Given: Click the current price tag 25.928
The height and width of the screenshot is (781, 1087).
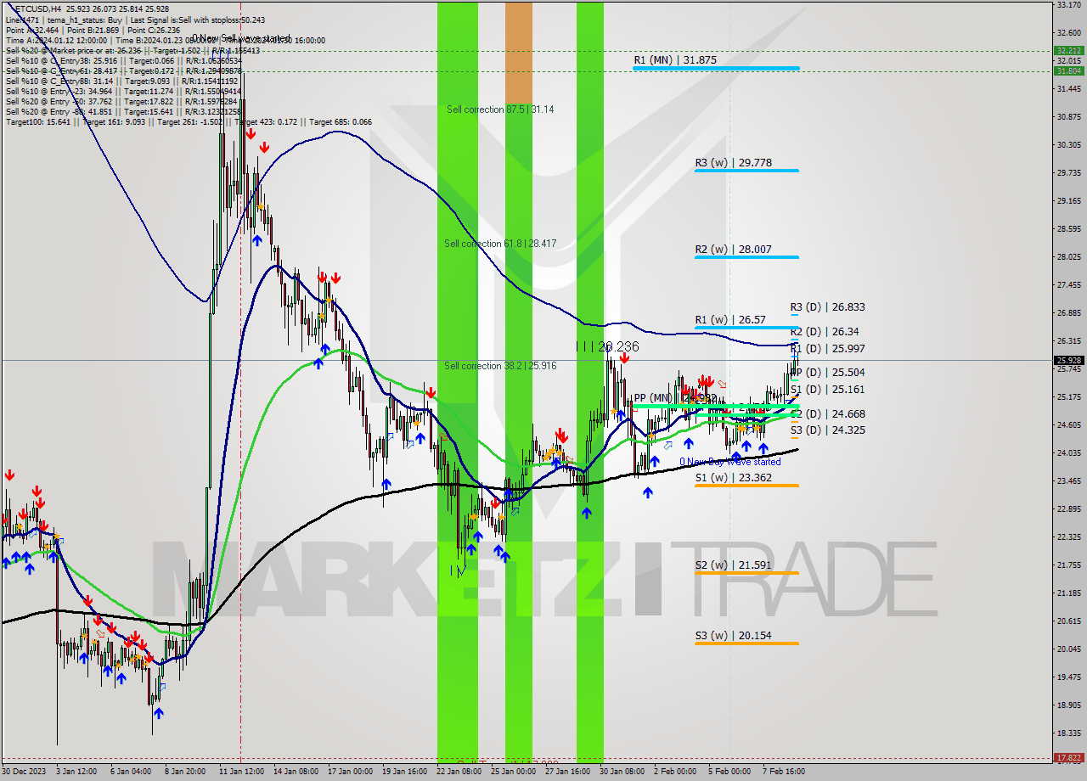Looking at the screenshot, I should tap(1068, 360).
